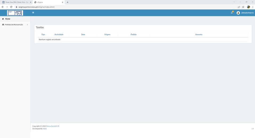Click the browser address bar URL
This screenshot has width=255, height=138.
click(x=37, y=7)
